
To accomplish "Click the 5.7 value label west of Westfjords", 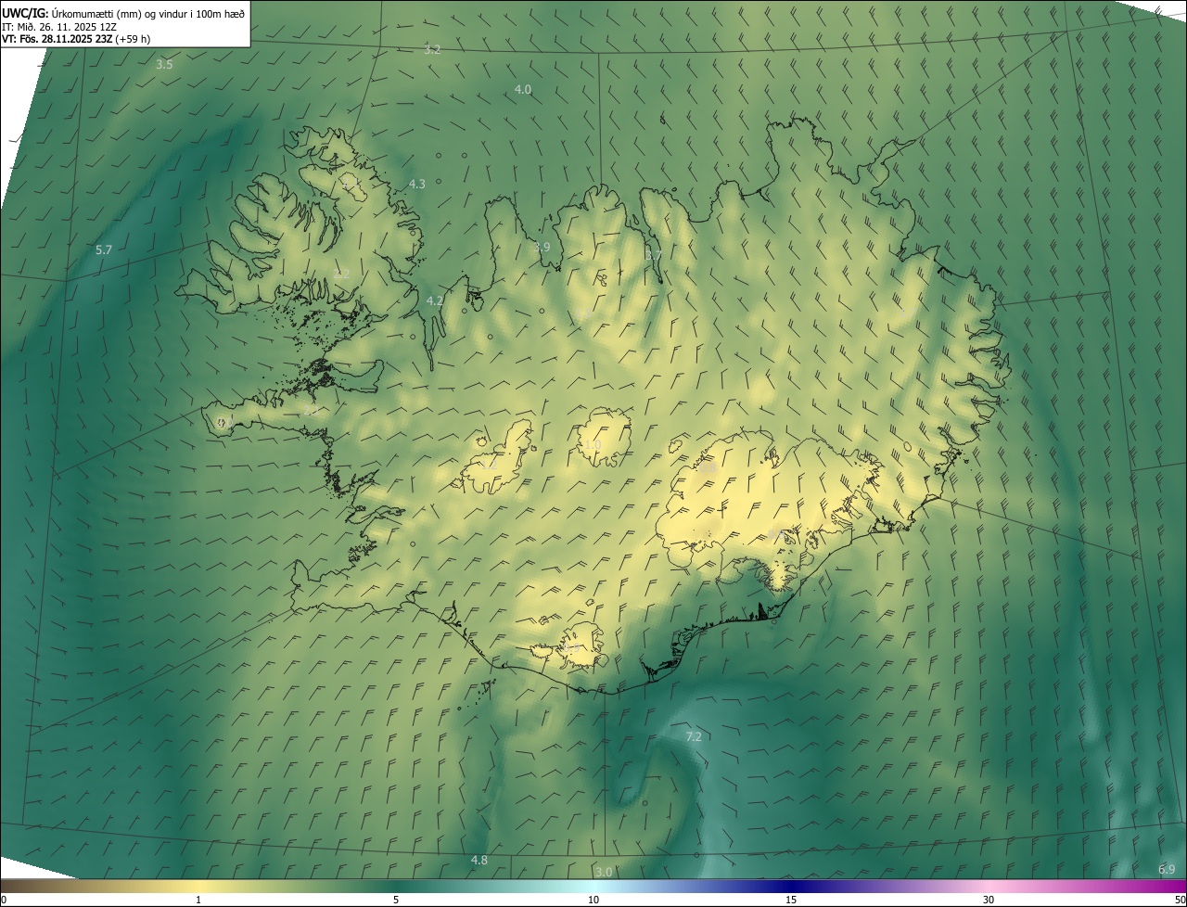I will (x=104, y=250).
